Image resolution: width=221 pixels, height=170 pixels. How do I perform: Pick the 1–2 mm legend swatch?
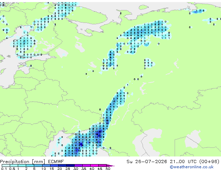(22, 165)
